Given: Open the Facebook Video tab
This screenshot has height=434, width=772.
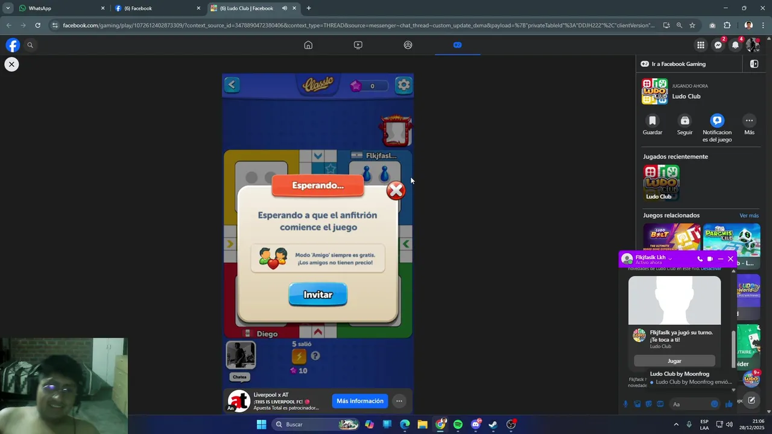Looking at the screenshot, I should [x=358, y=45].
